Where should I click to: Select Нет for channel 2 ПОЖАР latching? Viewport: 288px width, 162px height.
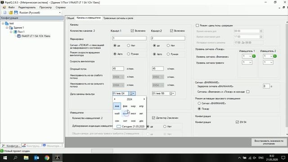point(168,45)
